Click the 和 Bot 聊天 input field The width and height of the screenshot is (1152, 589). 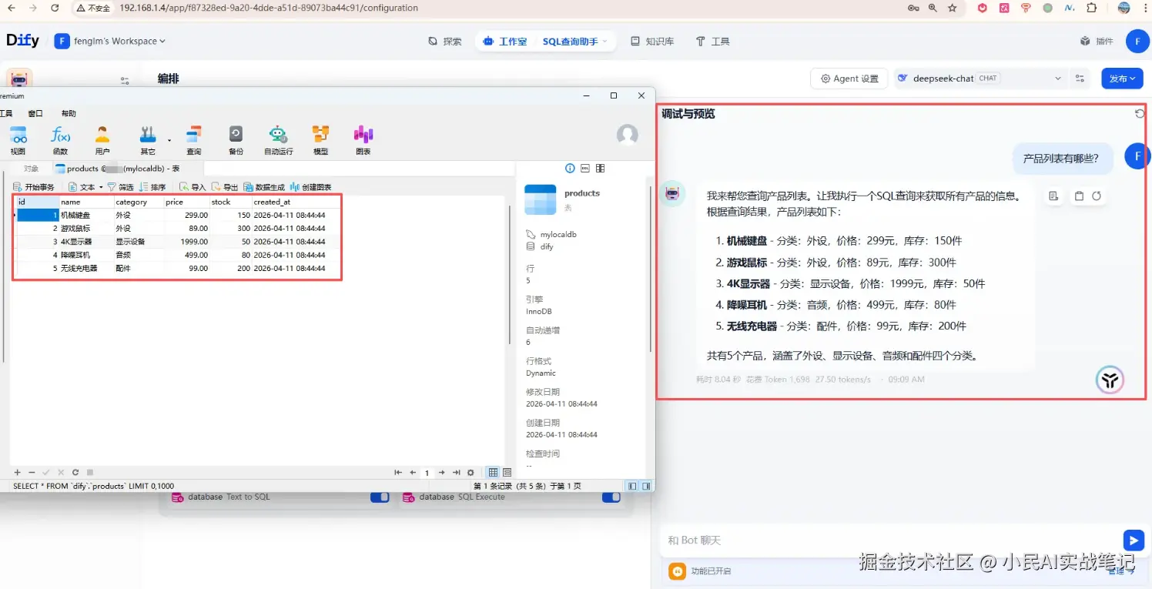pos(889,540)
